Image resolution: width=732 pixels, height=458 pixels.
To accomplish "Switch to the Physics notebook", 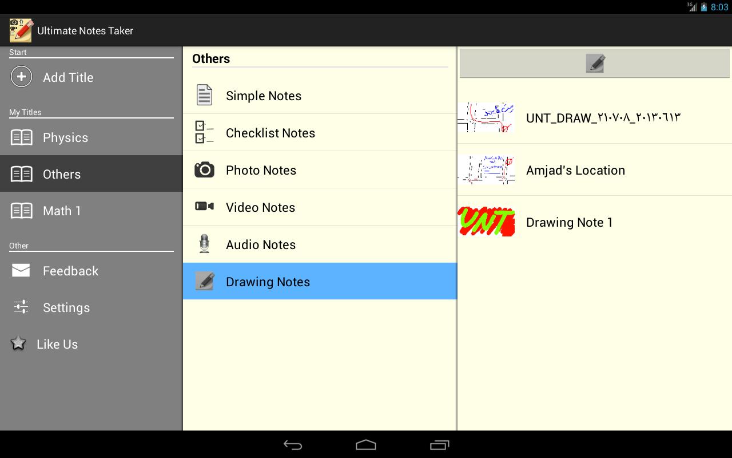I will tap(65, 137).
